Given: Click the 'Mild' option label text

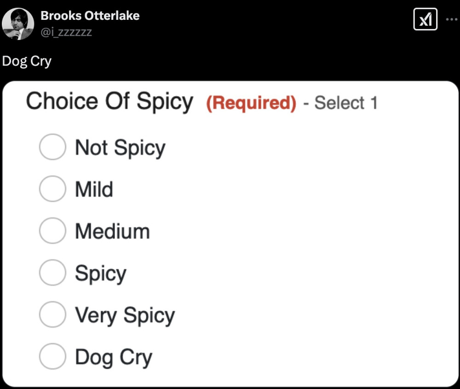Looking at the screenshot, I should (94, 189).
